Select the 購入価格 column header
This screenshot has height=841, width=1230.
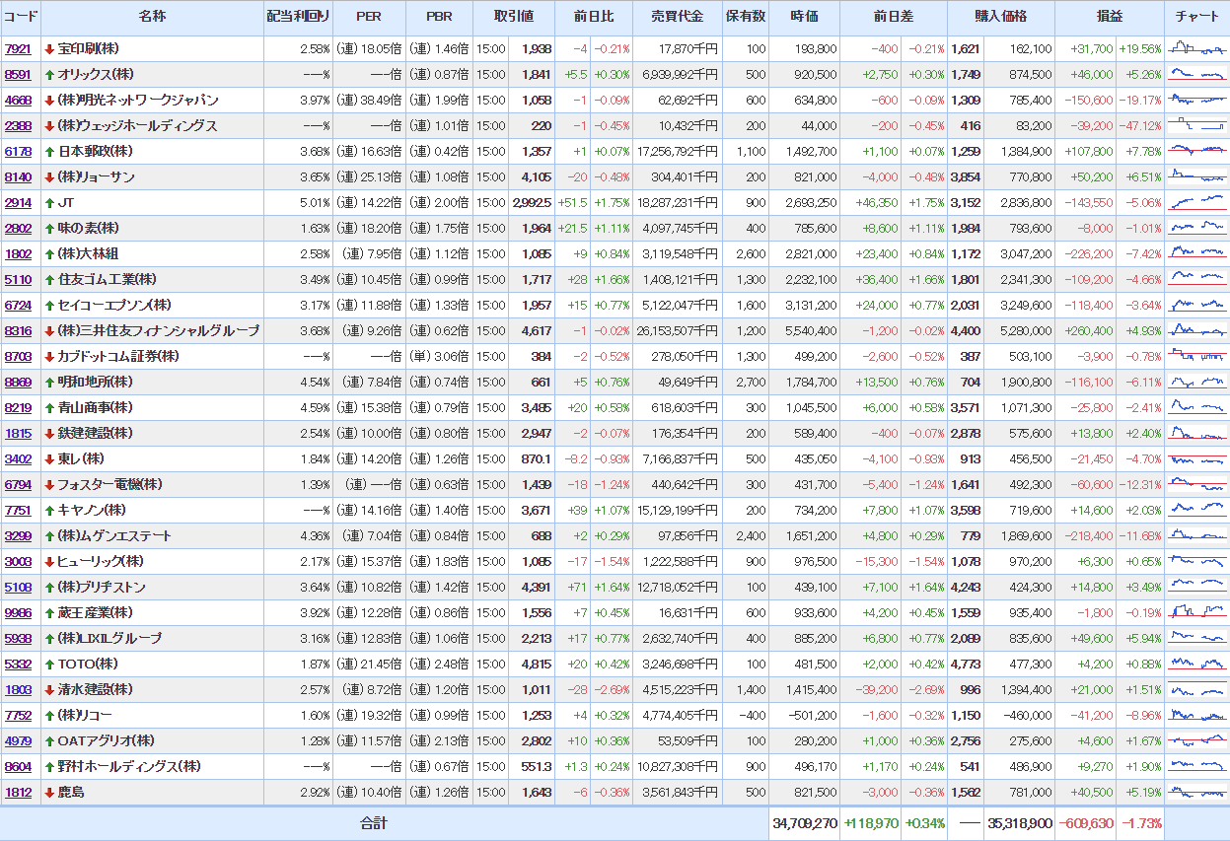(1000, 18)
